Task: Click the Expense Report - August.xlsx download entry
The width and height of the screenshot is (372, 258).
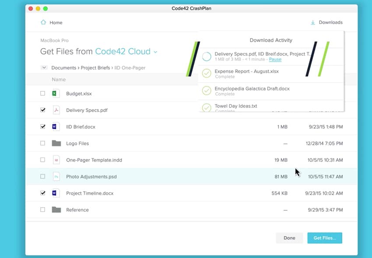Action: click(x=271, y=74)
